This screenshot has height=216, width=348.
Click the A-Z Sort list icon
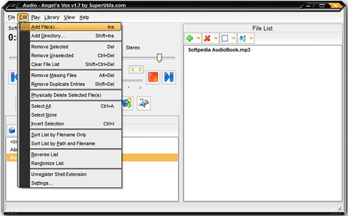click(x=242, y=38)
